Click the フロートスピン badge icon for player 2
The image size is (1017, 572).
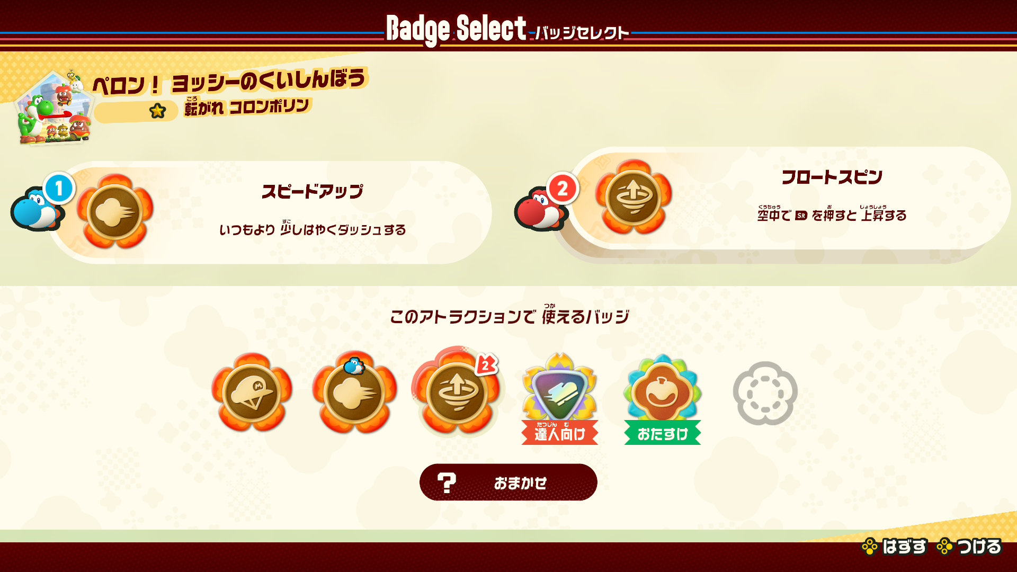click(633, 197)
